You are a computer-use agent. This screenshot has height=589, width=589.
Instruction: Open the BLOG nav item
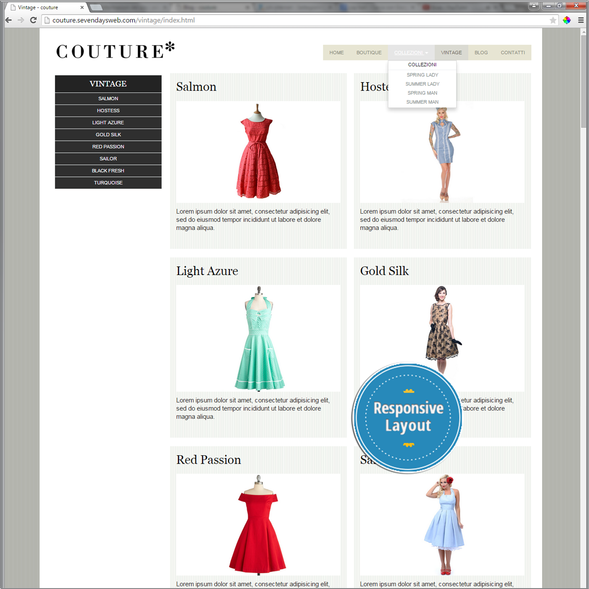click(x=481, y=52)
